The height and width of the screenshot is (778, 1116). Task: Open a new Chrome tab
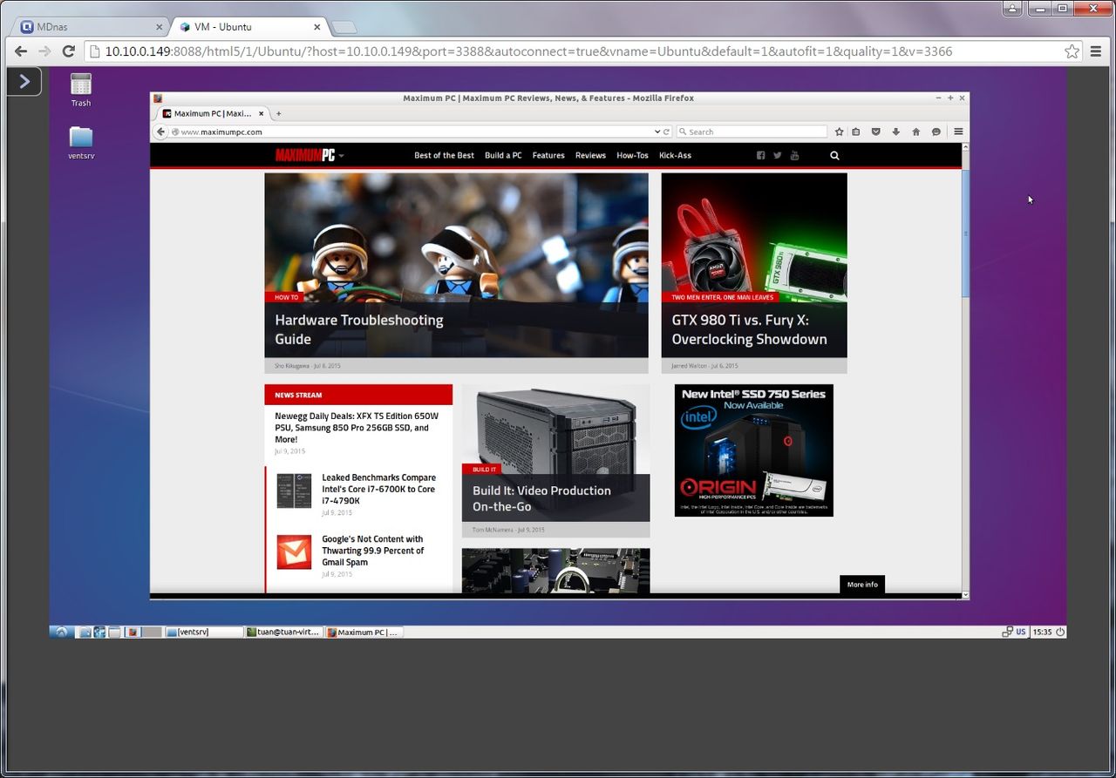pyautogui.click(x=344, y=27)
